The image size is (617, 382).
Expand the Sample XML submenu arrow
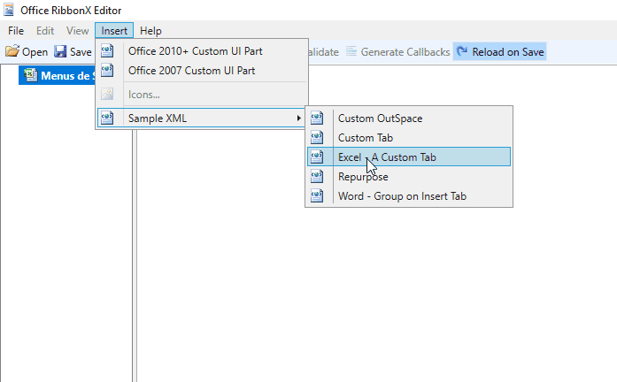(x=298, y=118)
